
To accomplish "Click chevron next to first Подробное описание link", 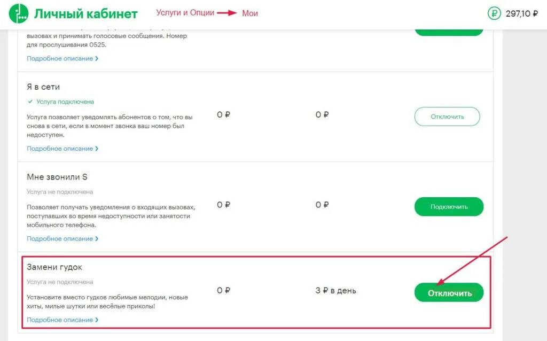I will click(97, 59).
